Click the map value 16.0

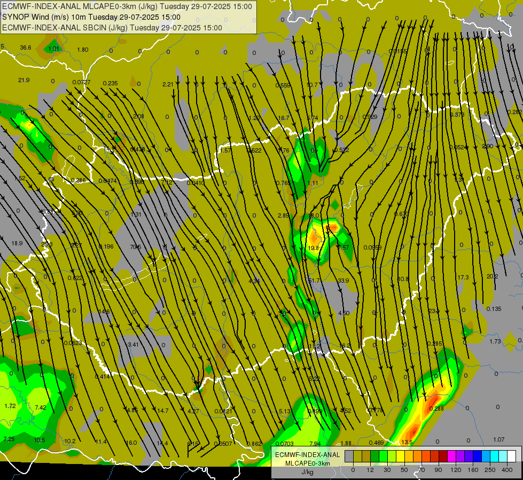click(x=131, y=443)
